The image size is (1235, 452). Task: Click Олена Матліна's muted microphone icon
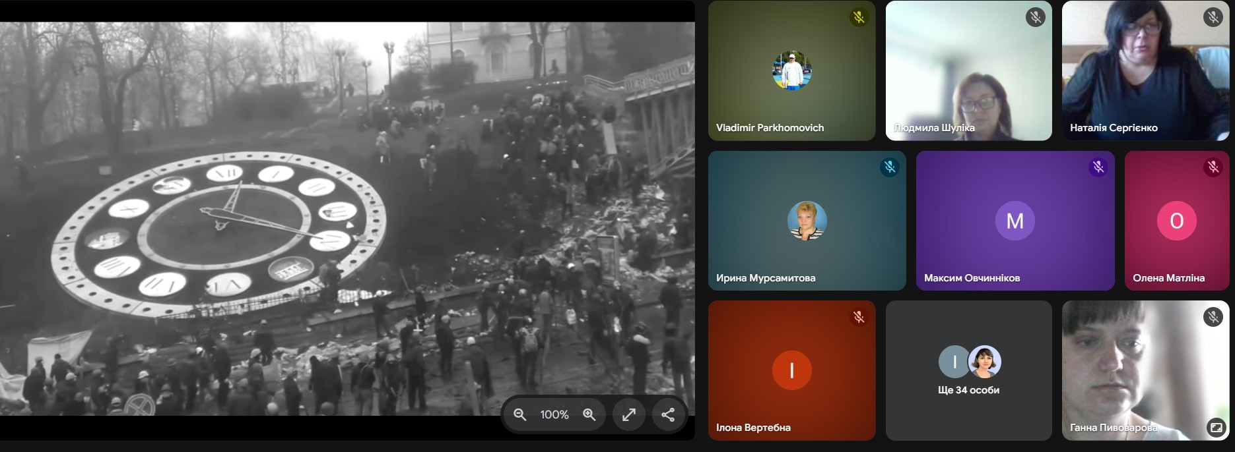tap(1213, 167)
